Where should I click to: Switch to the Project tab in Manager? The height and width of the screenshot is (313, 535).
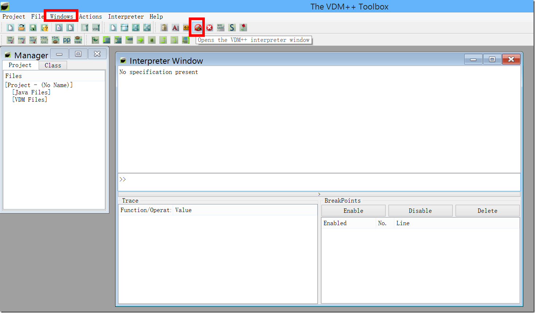(x=20, y=65)
